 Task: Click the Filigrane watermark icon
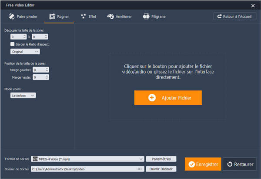147,17
